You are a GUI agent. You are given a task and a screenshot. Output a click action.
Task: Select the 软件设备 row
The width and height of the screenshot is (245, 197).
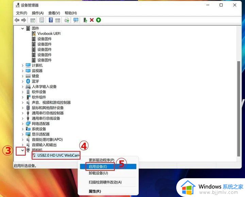(x=39, y=92)
